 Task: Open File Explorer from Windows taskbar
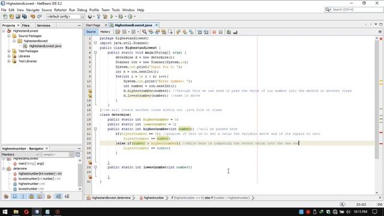pos(16,212)
